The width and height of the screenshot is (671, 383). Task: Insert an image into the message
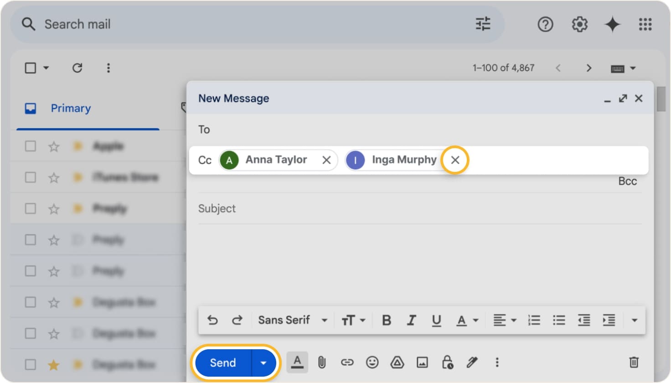[422, 362]
